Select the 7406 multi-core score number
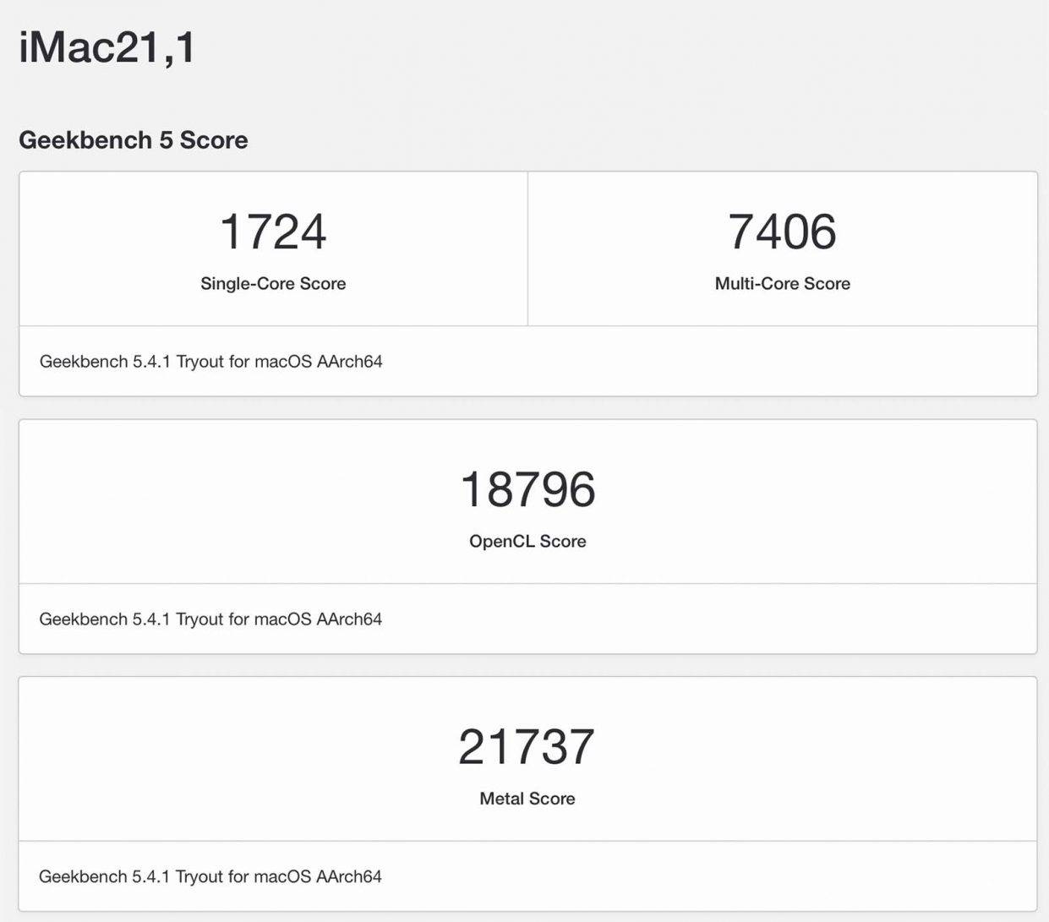Image resolution: width=1049 pixels, height=922 pixels. [x=782, y=232]
